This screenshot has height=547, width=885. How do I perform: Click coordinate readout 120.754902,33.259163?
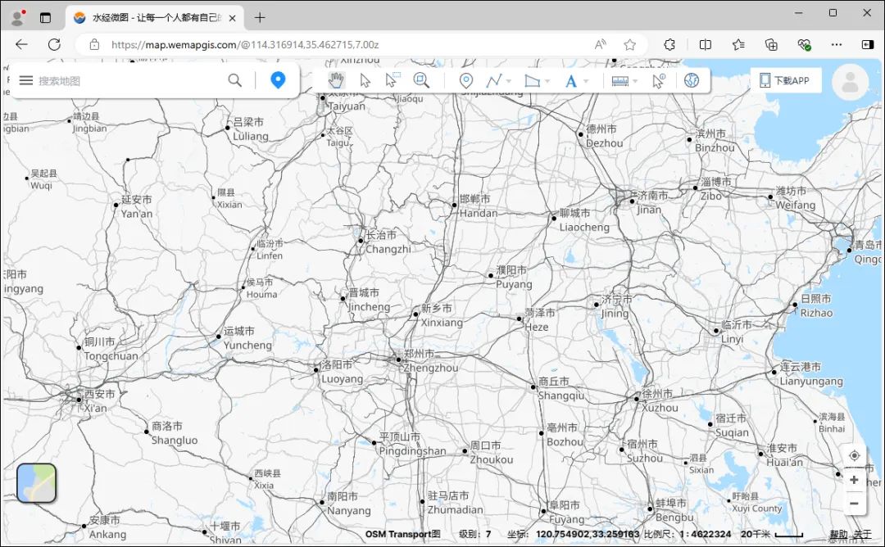click(588, 534)
